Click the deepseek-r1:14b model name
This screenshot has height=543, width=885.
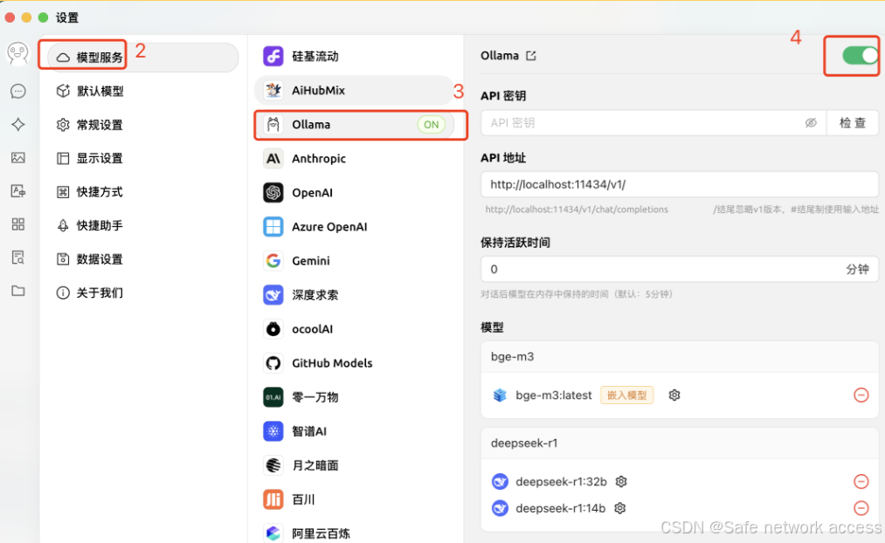pyautogui.click(x=561, y=508)
